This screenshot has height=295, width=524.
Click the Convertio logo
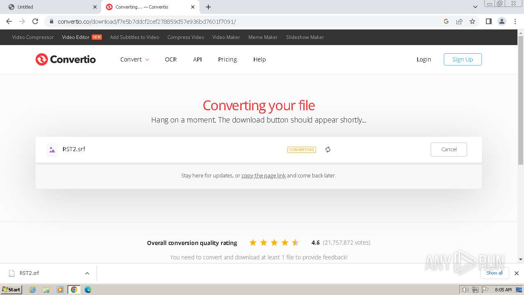tap(65, 59)
